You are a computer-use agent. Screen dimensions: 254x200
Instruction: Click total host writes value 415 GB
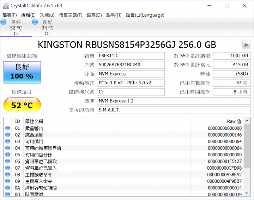[x=232, y=65]
